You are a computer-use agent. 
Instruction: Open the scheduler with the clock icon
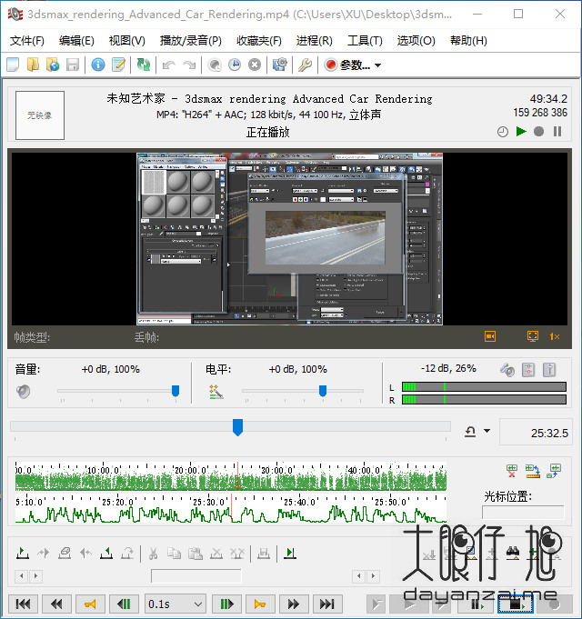(x=235, y=65)
